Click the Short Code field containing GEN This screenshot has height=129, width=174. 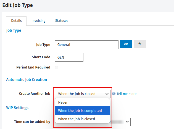click(x=69, y=57)
